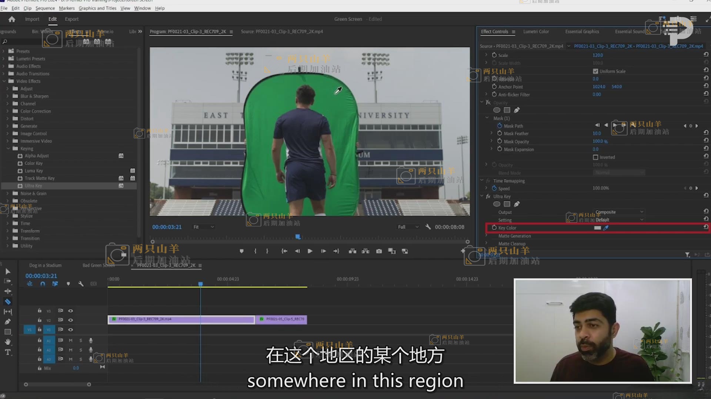Open the Program monitor wrench settings
This screenshot has height=399, width=711.
click(428, 227)
